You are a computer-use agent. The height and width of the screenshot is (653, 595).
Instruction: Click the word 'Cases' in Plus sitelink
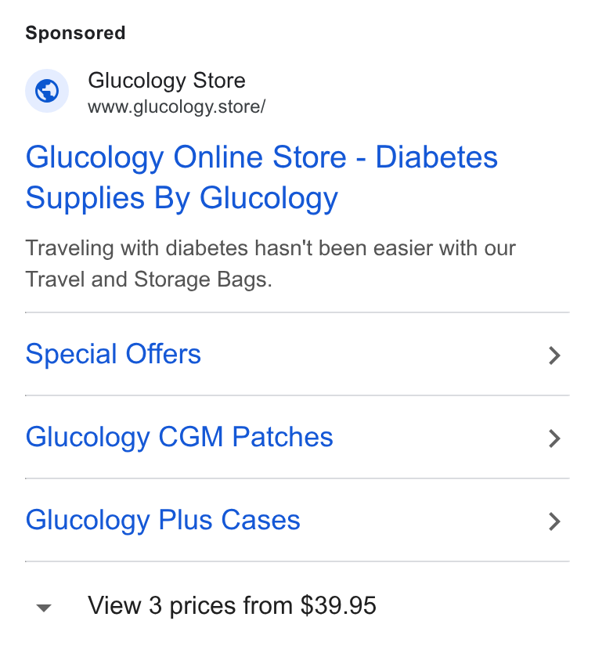click(261, 520)
